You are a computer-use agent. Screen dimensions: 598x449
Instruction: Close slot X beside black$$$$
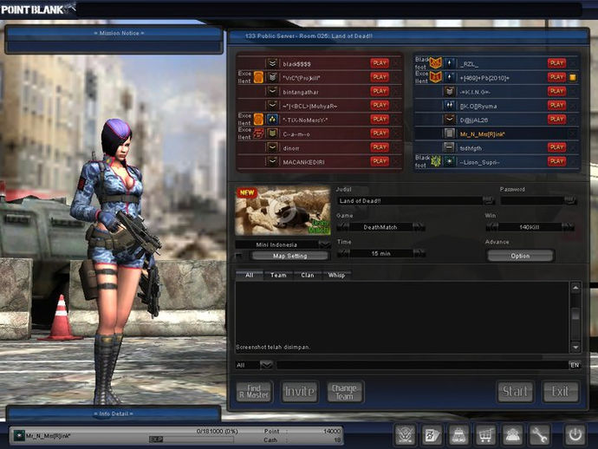[396, 63]
